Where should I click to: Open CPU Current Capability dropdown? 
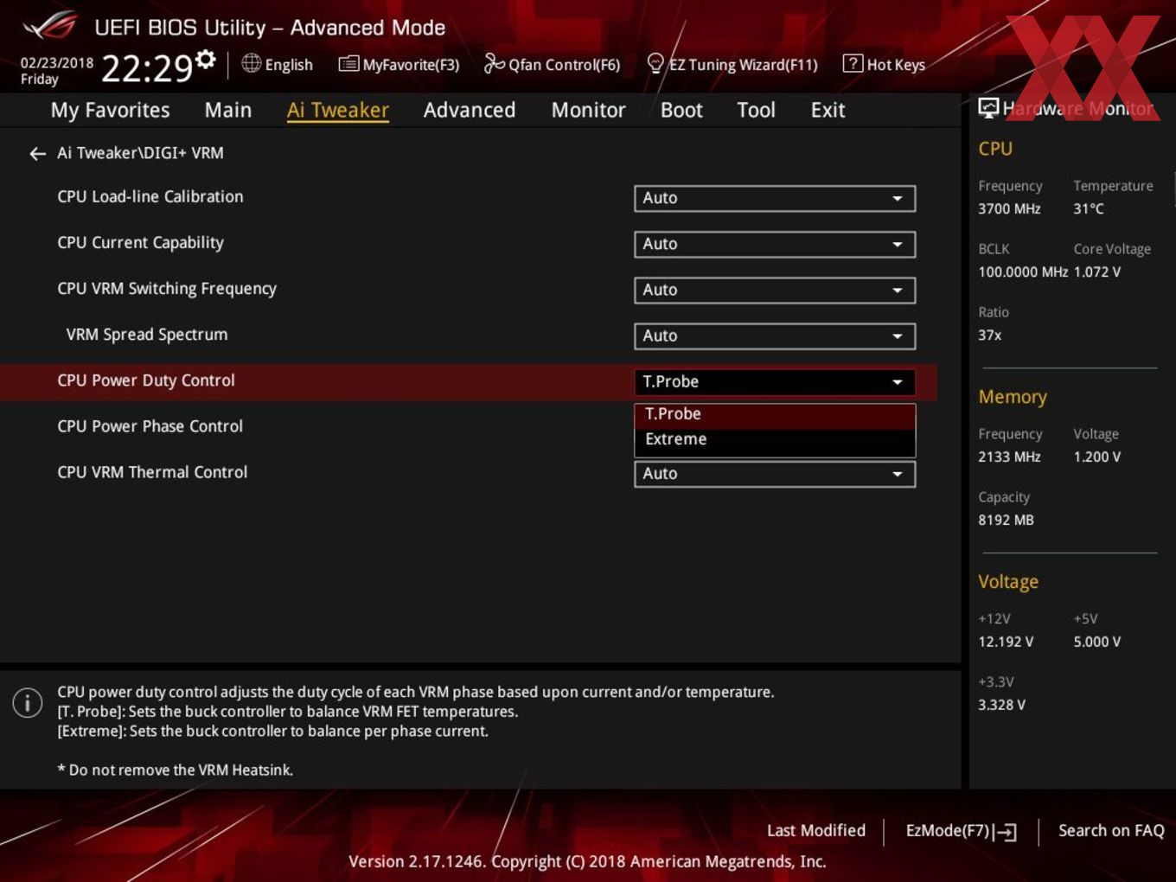[775, 244]
